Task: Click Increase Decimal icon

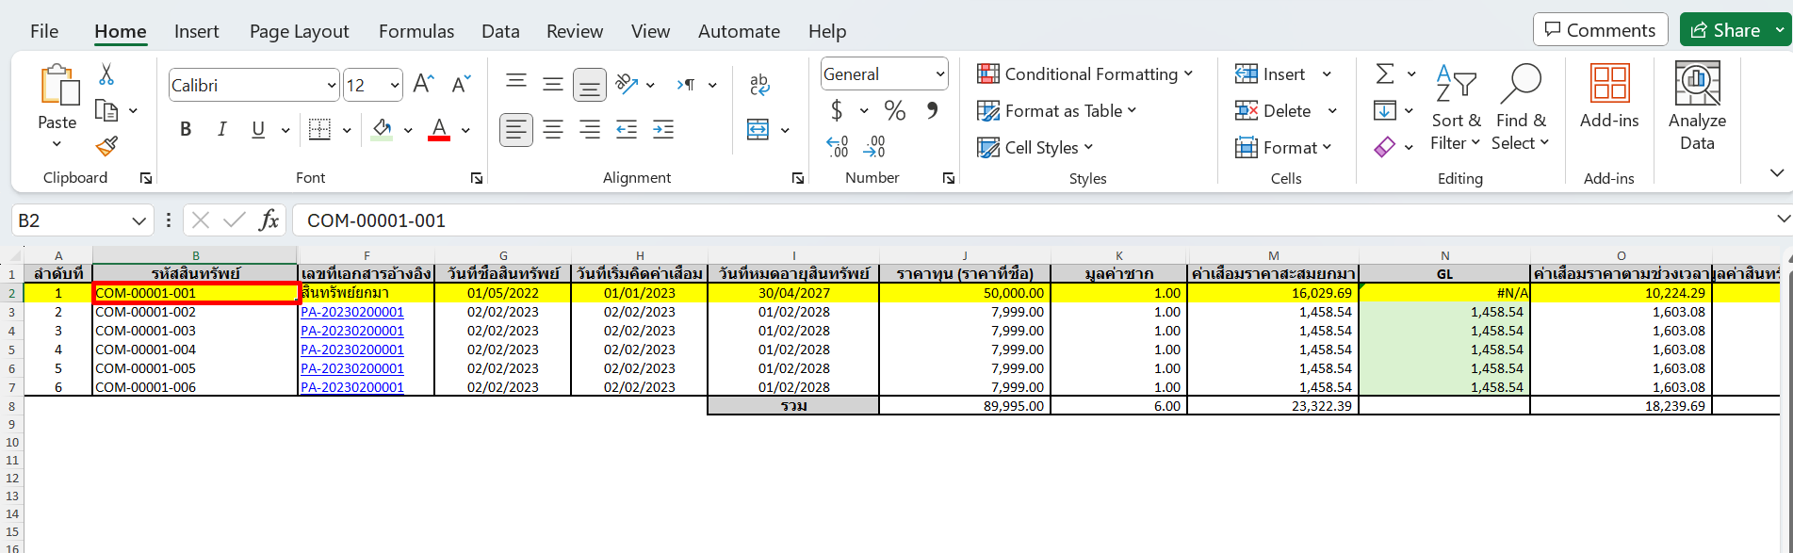Action: point(838,146)
